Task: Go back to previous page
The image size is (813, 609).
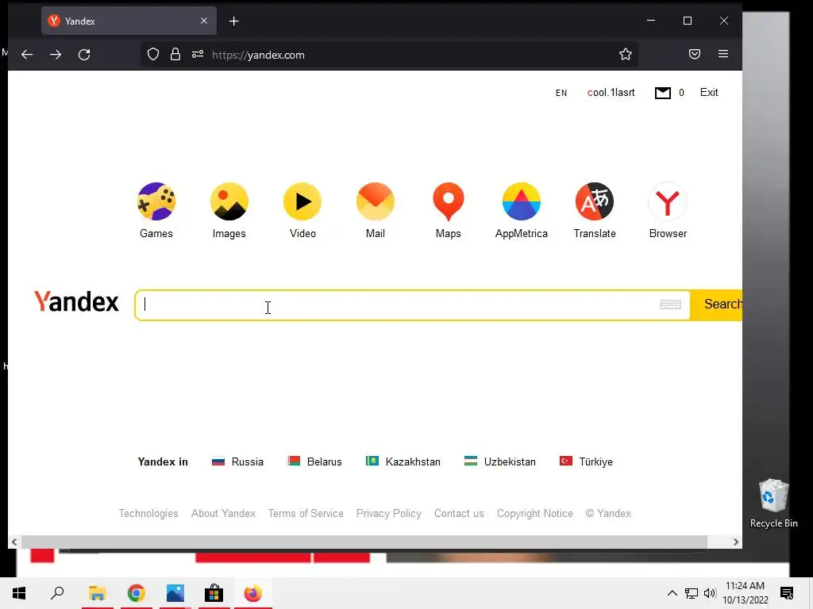Action: click(x=27, y=55)
